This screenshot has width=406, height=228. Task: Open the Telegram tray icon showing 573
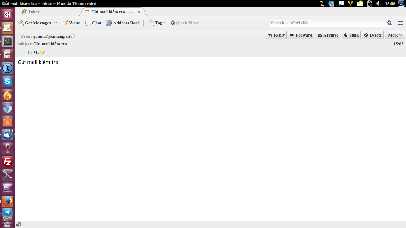point(331,4)
